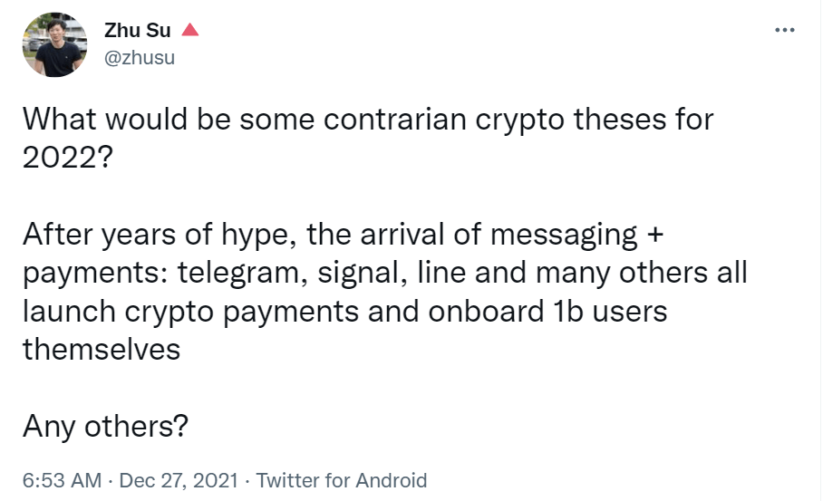This screenshot has height=501, width=823.
Task: Click the word 'payments:' starting the line
Action: tap(95, 273)
